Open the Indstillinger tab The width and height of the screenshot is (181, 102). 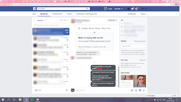132,14
